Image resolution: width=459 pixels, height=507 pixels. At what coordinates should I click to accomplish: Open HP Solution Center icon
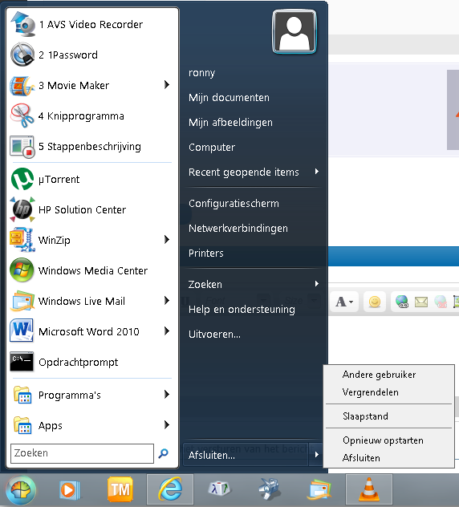(x=22, y=209)
